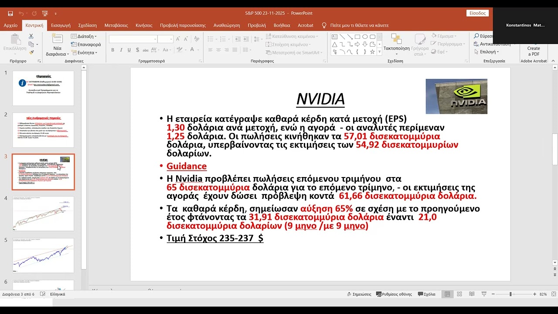
Task: Open the Διάταξη layout dropdown
Action: pyautogui.click(x=84, y=36)
